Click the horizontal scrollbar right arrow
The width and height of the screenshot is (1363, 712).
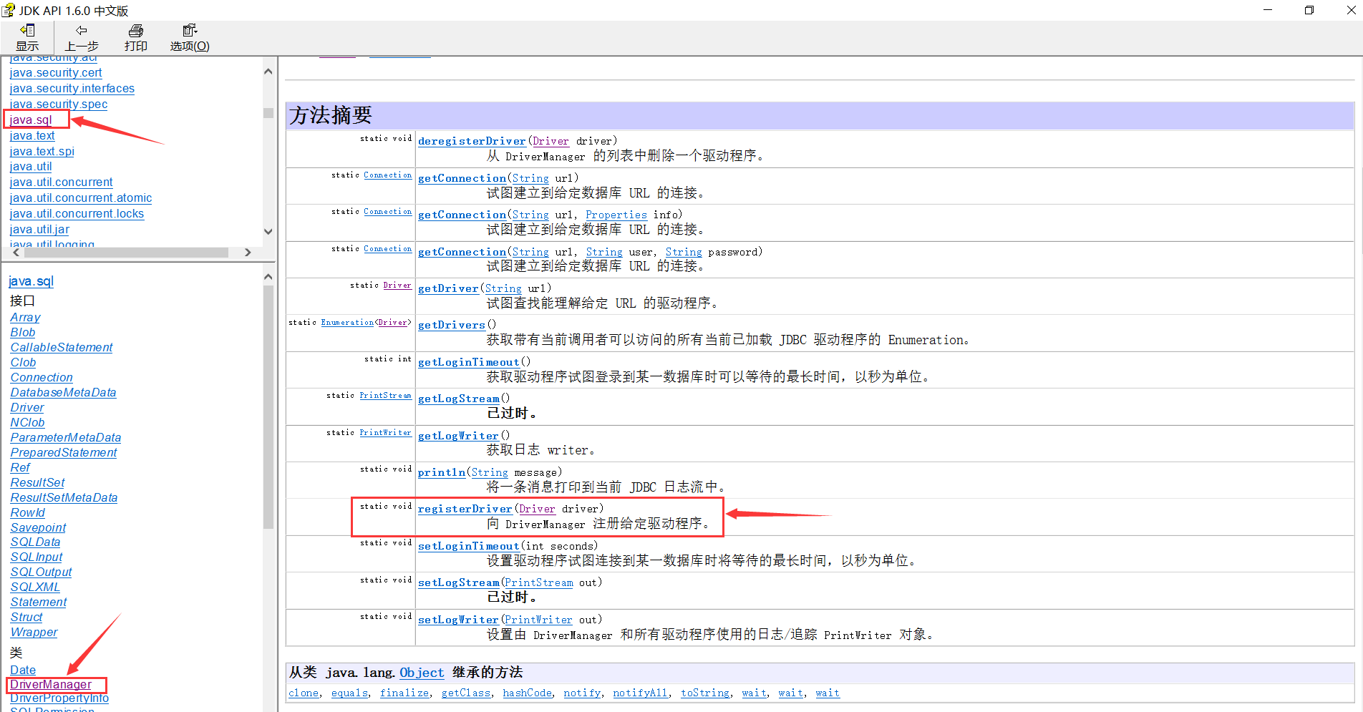tap(248, 252)
